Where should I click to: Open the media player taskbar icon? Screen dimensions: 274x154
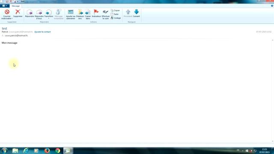[36, 151]
